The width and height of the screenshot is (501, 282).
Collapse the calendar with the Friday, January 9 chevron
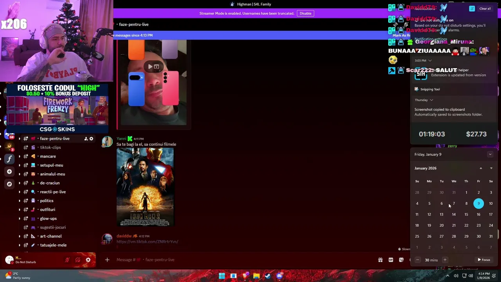click(490, 154)
